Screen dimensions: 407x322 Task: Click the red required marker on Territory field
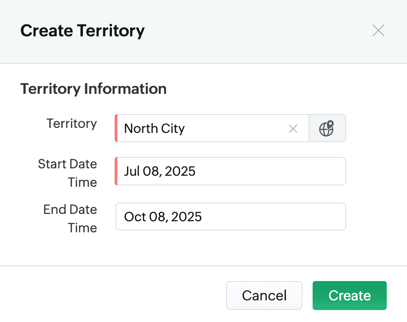pos(116,128)
